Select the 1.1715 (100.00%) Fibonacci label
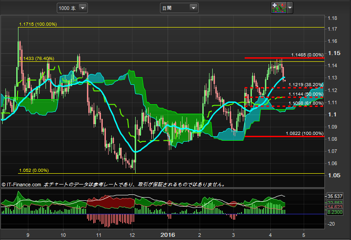The height and width of the screenshot is (240, 351). pyautogui.click(x=38, y=24)
